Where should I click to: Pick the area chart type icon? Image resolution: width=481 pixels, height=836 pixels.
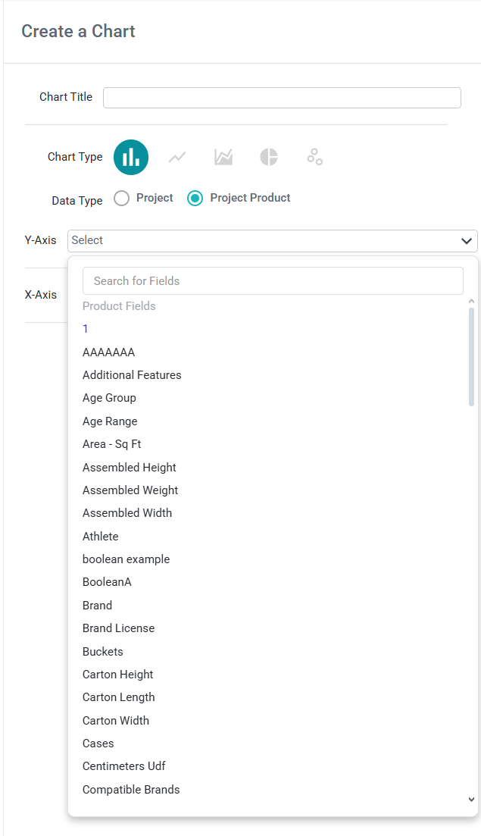point(223,157)
